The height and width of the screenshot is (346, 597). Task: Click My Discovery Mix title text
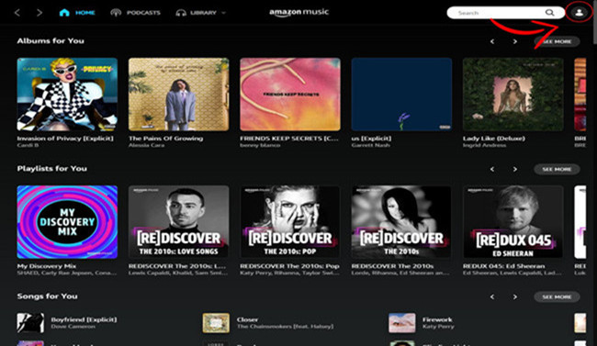[x=47, y=266]
